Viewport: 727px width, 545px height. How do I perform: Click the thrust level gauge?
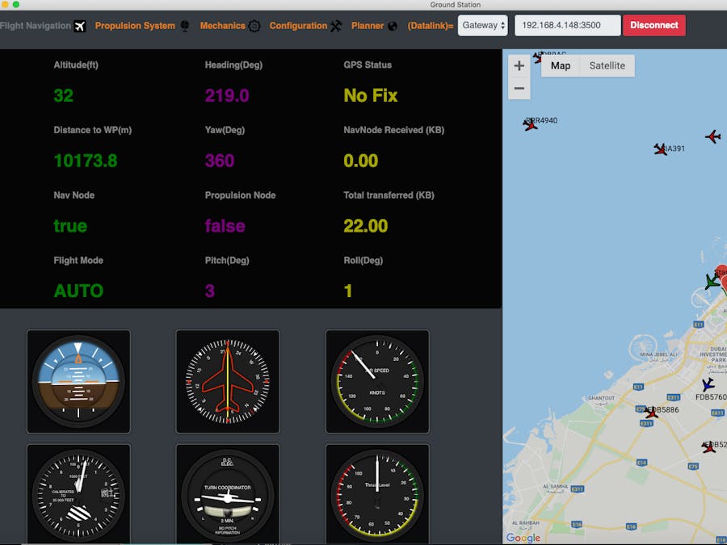(x=377, y=494)
